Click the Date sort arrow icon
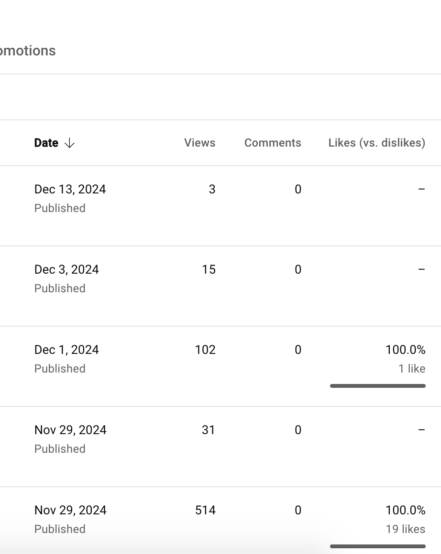The height and width of the screenshot is (554, 441). point(69,143)
